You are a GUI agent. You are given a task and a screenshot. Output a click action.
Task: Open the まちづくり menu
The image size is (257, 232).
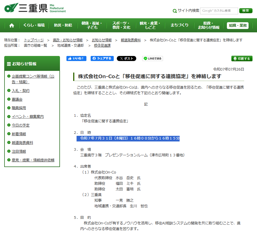180,25
